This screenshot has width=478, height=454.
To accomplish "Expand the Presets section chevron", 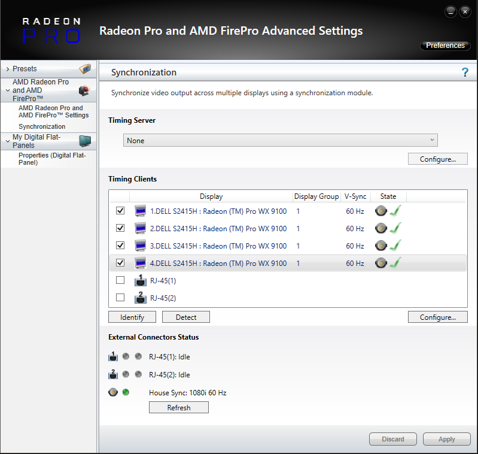I will (8, 69).
